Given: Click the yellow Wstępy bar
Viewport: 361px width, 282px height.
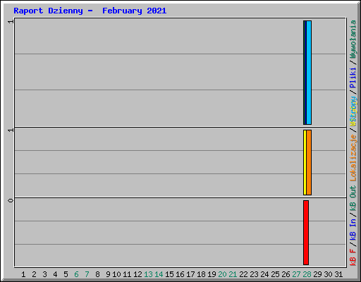Looking at the screenshot, I should 305,162.
